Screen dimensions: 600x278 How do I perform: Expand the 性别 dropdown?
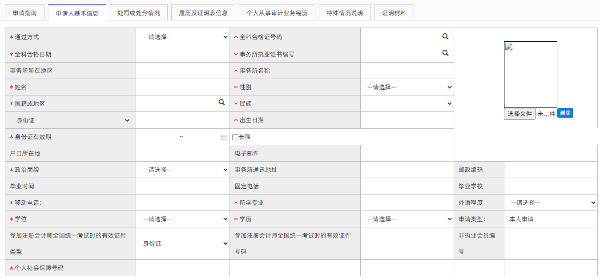[x=407, y=87]
